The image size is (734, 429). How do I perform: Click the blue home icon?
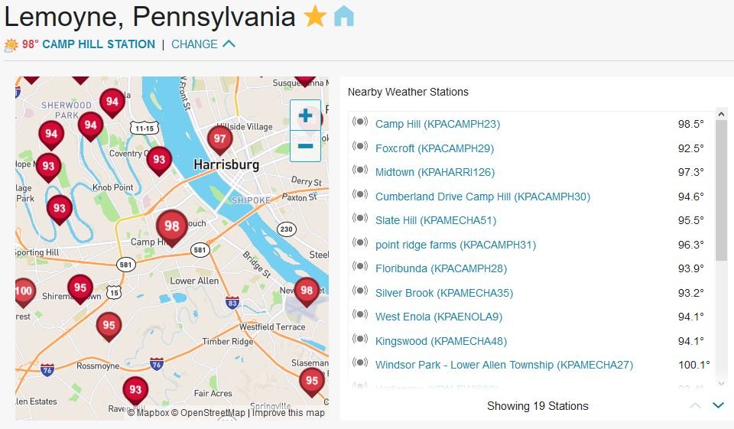[x=344, y=16]
